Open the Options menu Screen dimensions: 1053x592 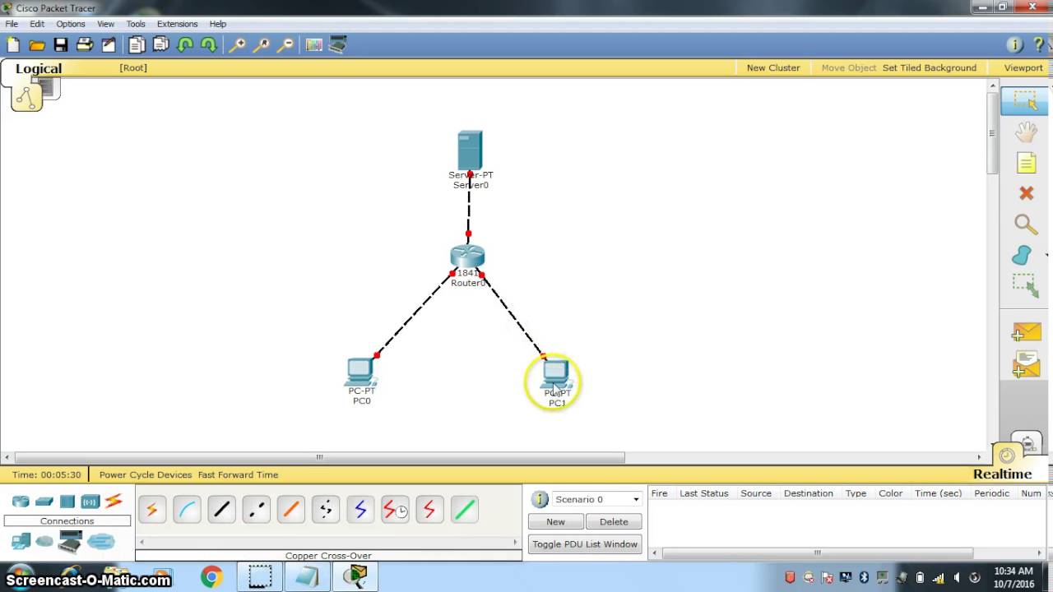click(71, 24)
